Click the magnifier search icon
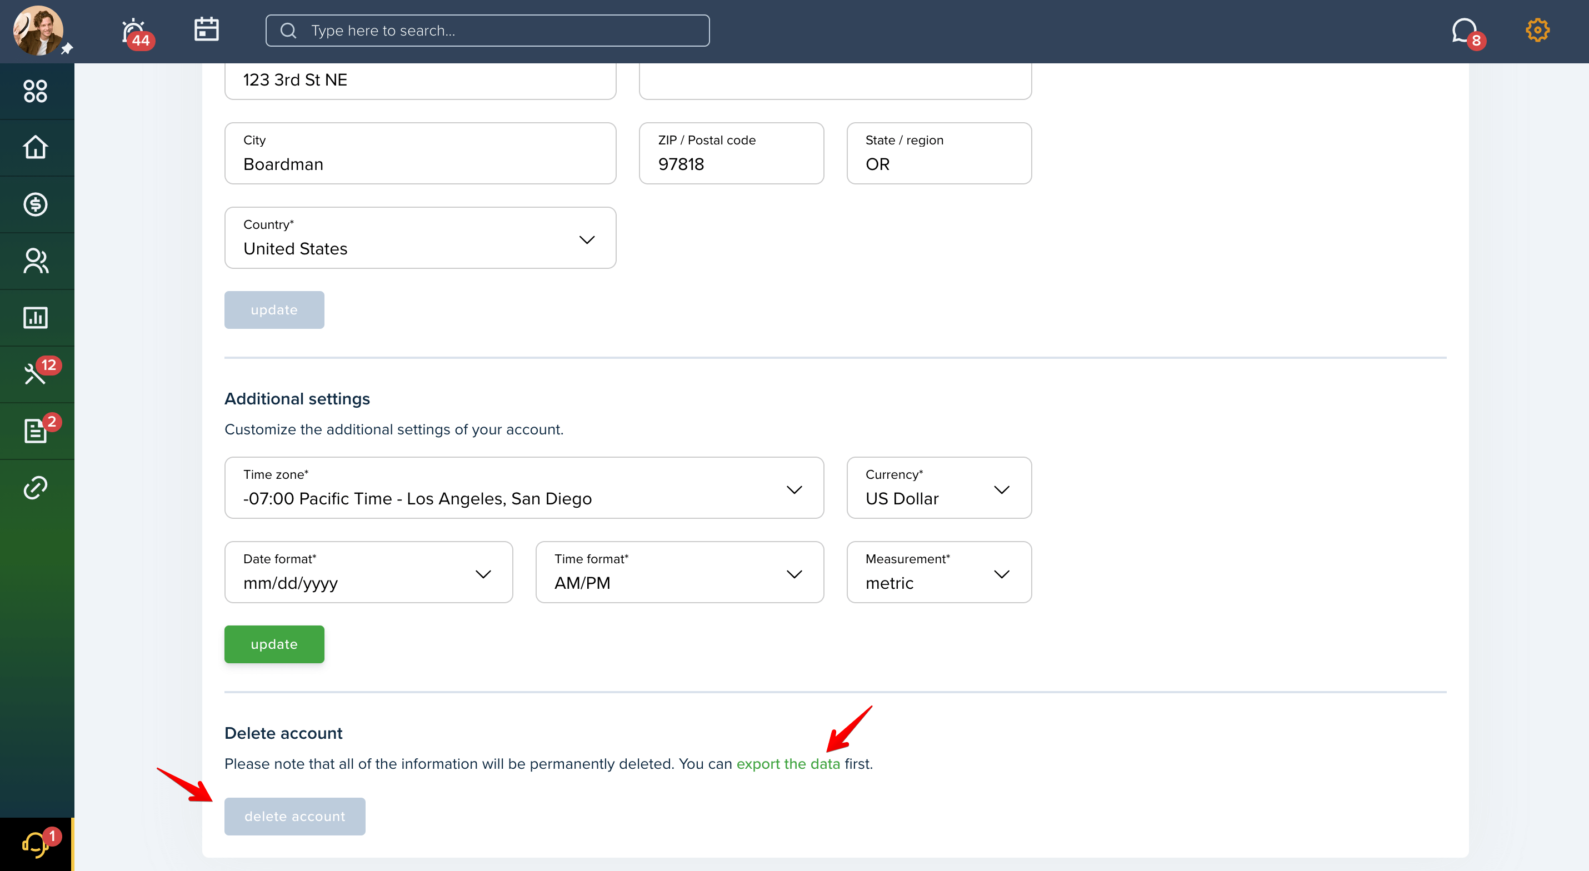Image resolution: width=1589 pixels, height=871 pixels. [x=288, y=31]
